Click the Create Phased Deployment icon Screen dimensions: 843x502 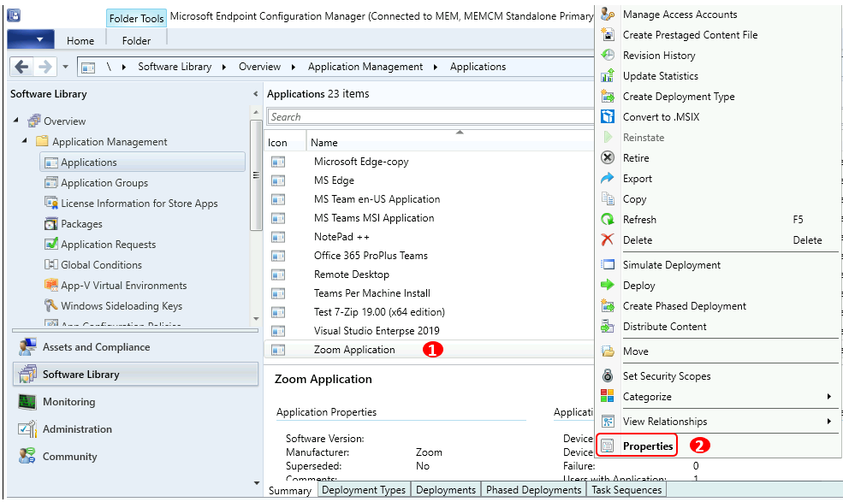(x=608, y=305)
